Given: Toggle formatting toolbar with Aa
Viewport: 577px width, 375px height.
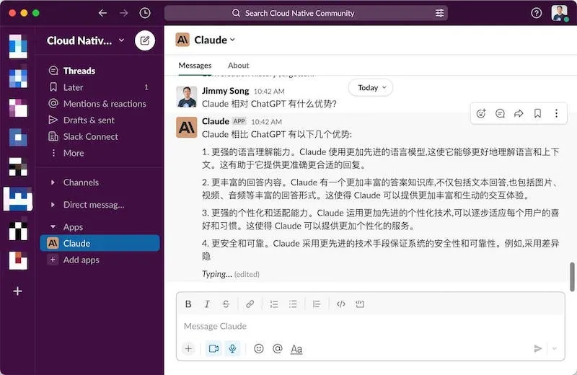Looking at the screenshot, I should pos(296,349).
